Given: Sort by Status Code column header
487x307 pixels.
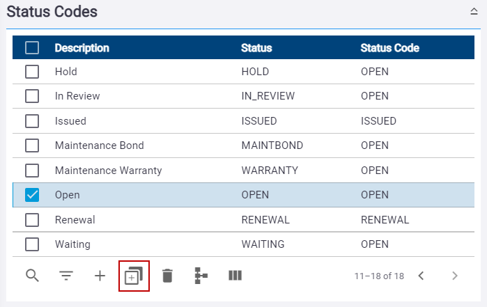Looking at the screenshot, I should point(389,48).
